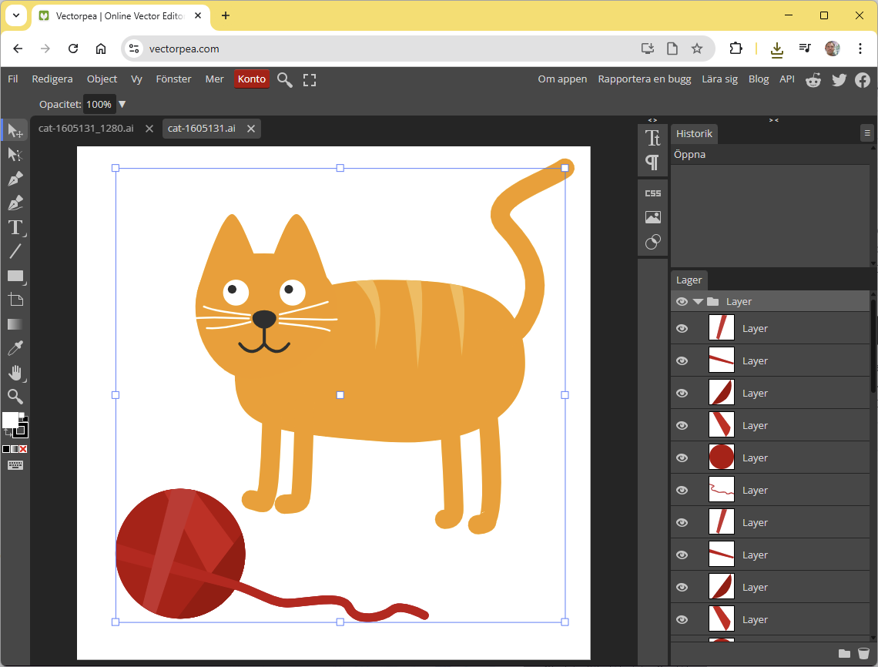Activate the Zoom tool

[x=15, y=397]
